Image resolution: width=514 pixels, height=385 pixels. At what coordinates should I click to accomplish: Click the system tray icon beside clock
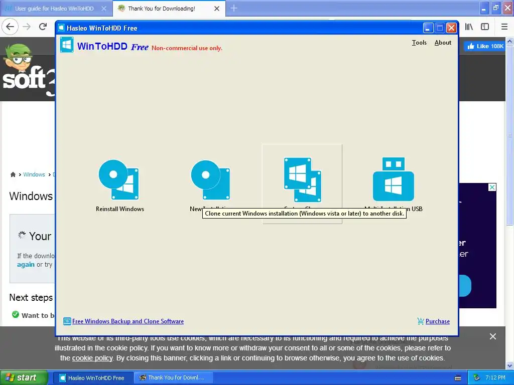coord(476,378)
